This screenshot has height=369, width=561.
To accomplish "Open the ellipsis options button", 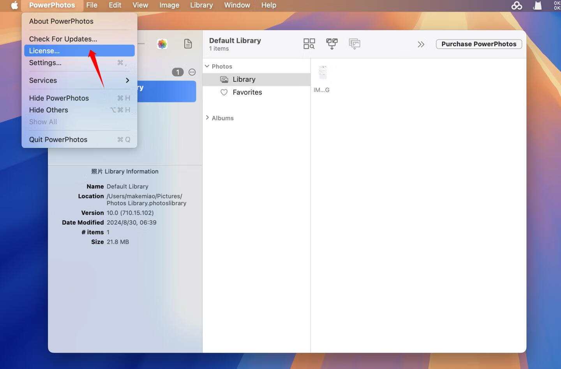I will (x=192, y=72).
